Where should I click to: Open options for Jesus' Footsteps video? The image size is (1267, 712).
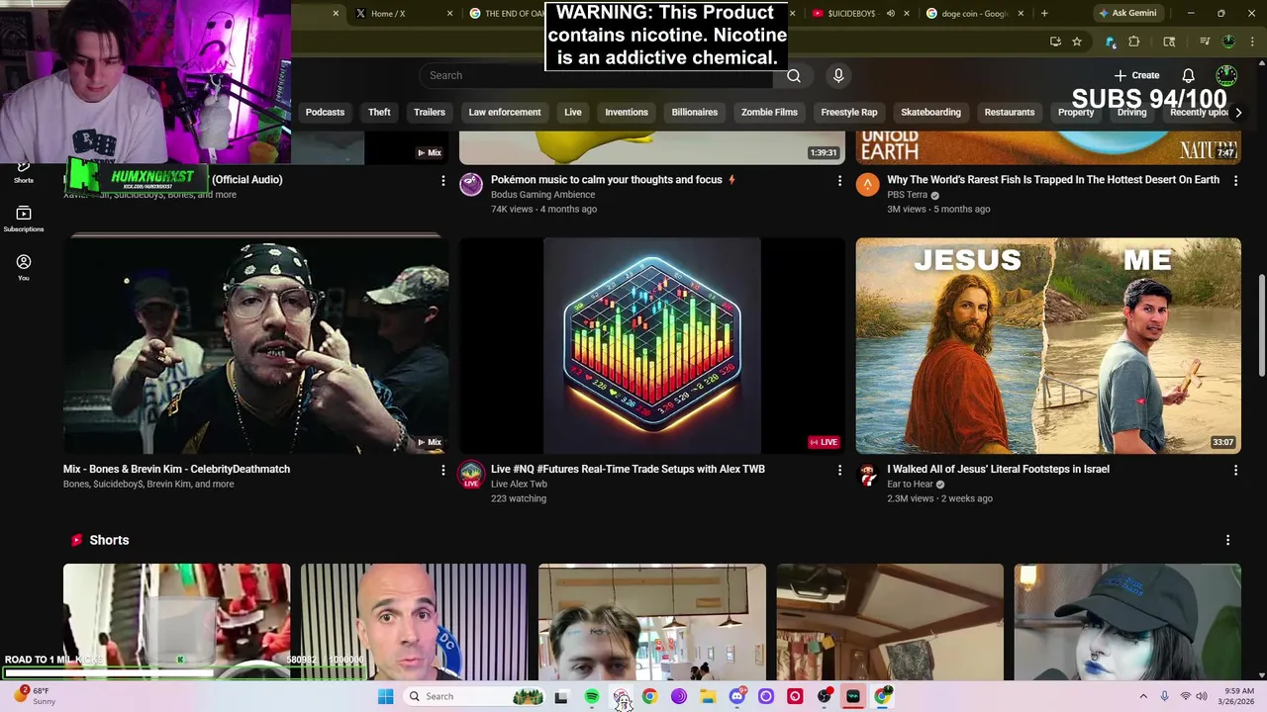[x=1235, y=470]
